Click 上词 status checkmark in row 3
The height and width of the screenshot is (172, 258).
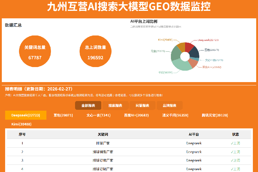point(235,160)
